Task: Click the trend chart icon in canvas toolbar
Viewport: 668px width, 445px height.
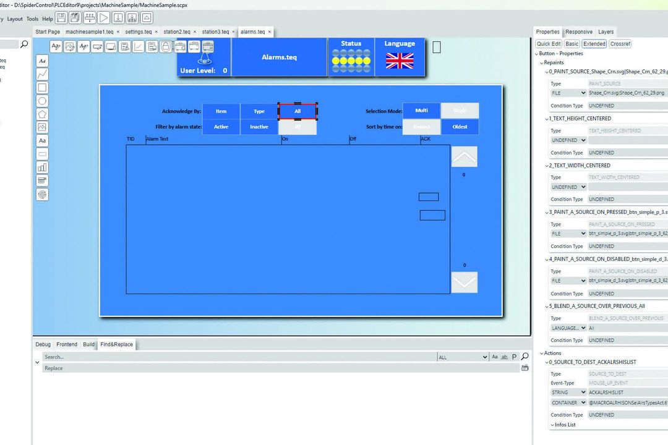Action: pos(138,46)
